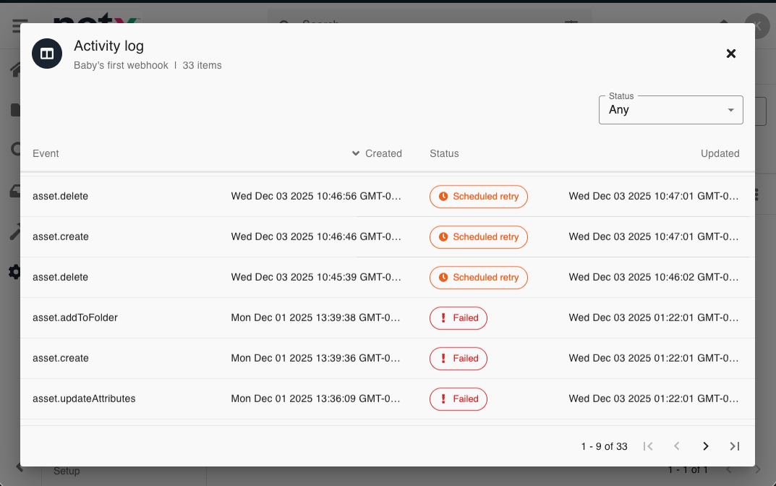776x486 pixels.
Task: Click the Updated column header
Action: 720,153
